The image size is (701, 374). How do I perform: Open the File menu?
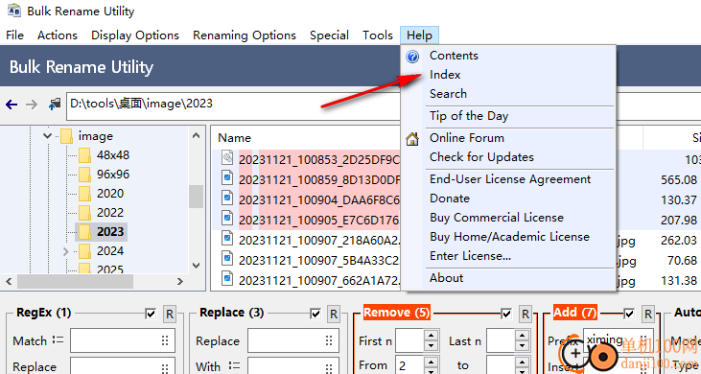(x=14, y=35)
